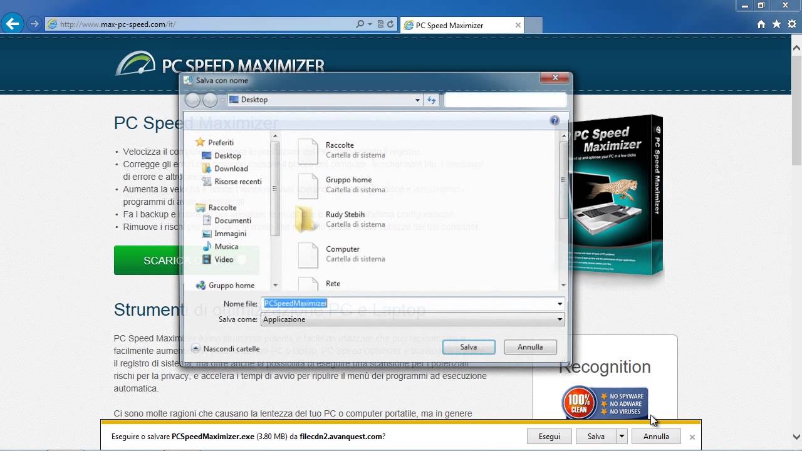
Task: Open the browser tools gear icon
Action: tap(791, 24)
